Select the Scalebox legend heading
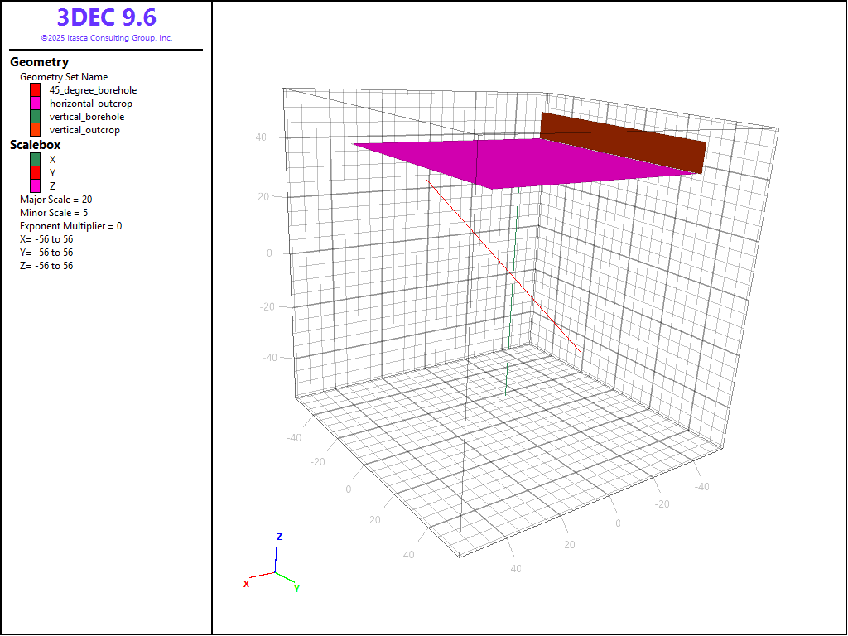Screen dimensions: 848x636 coord(35,145)
